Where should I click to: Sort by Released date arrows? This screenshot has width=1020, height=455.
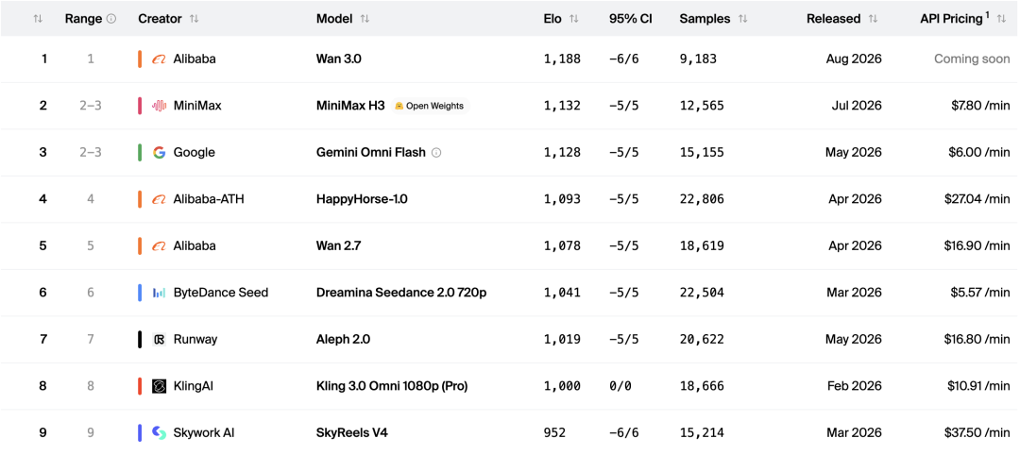click(x=873, y=19)
